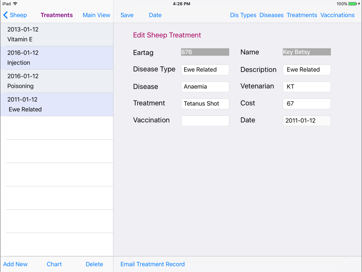Edit the Cost field value 67
The height and width of the screenshot is (272, 362).
(307, 104)
